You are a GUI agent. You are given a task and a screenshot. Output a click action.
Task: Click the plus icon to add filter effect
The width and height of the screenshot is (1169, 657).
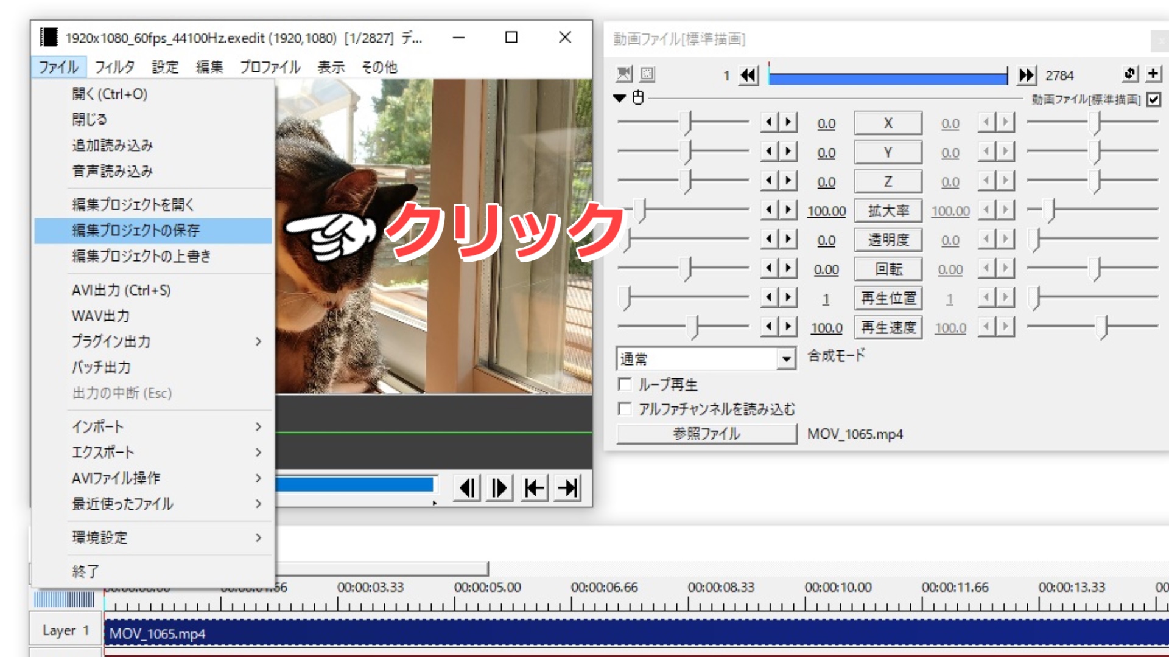pyautogui.click(x=1153, y=74)
